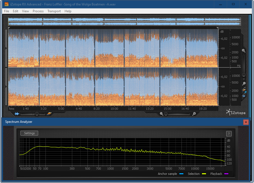Click the waveform/spectrogram blend slider handle
The width and height of the screenshot is (254, 183).
click(36, 114)
